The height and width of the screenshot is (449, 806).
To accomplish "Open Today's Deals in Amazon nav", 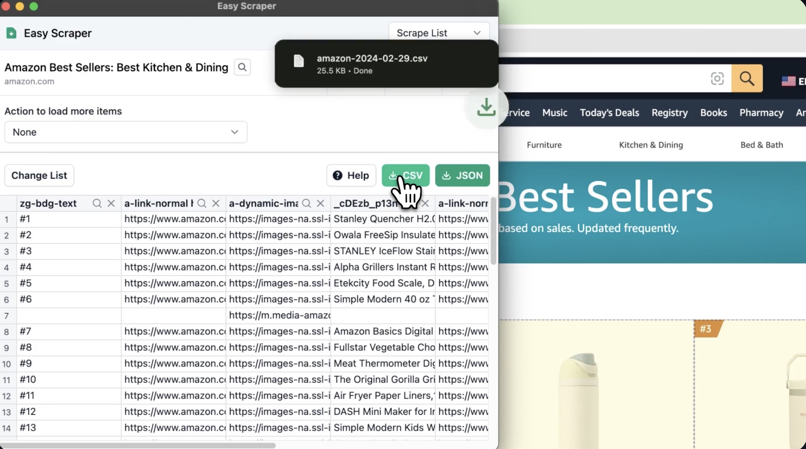I will 609,113.
